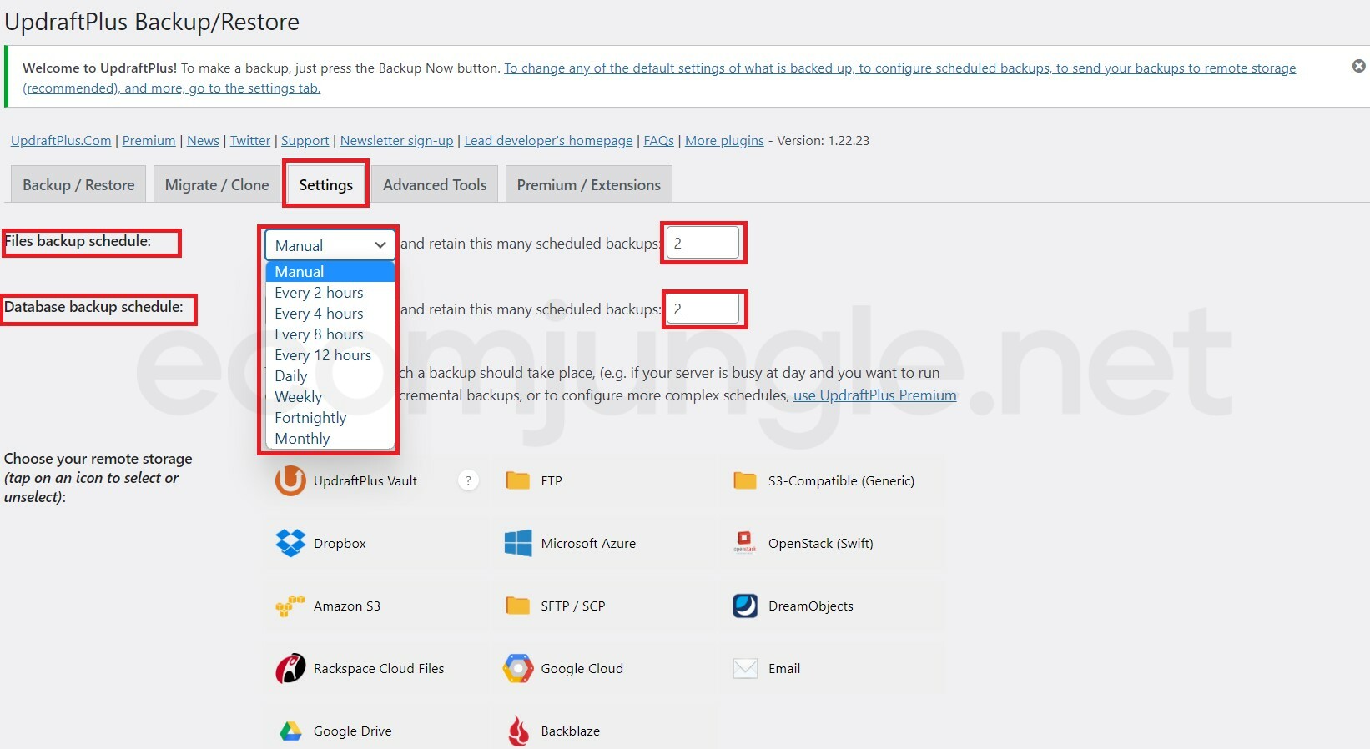The width and height of the screenshot is (1370, 749).
Task: Open Lead developer's homepage link
Action: 548,141
